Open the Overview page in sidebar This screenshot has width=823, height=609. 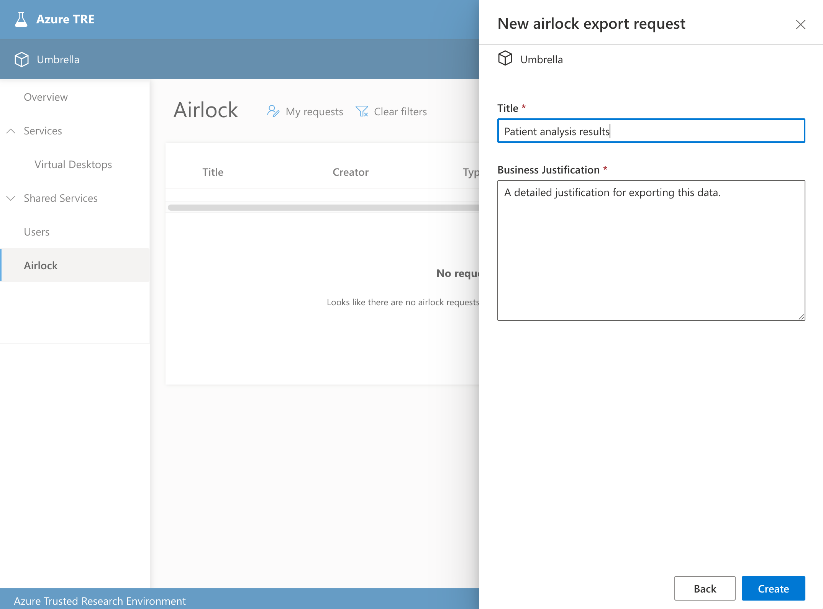coord(46,97)
